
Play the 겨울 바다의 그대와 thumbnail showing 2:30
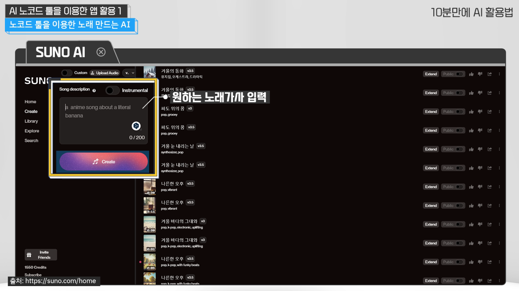pos(150,224)
